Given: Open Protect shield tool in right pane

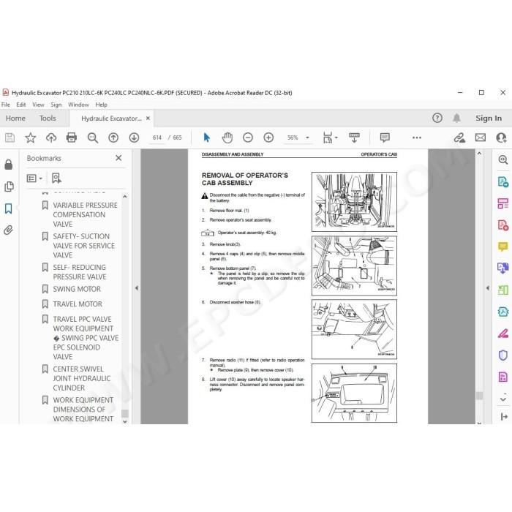Looking at the screenshot, I should point(503,355).
